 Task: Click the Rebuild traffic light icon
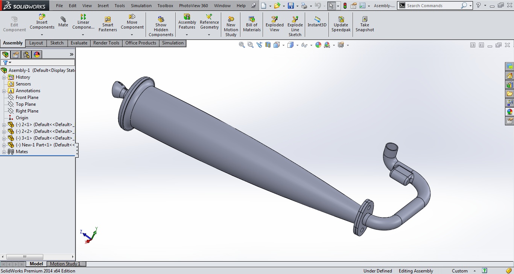pyautogui.click(x=345, y=6)
